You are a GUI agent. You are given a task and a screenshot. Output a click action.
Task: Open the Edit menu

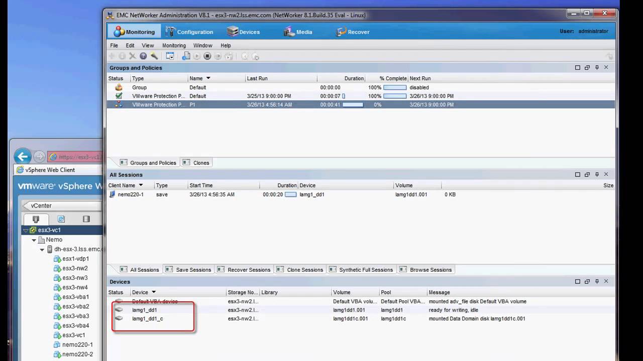130,45
